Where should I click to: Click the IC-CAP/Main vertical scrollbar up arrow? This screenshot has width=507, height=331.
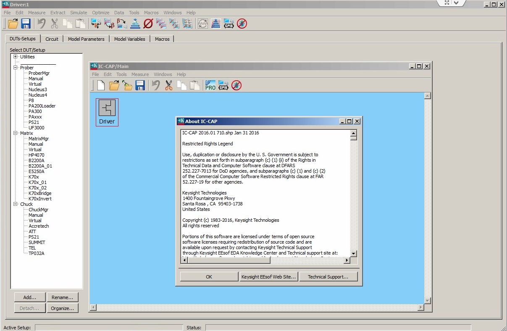pos(428,96)
